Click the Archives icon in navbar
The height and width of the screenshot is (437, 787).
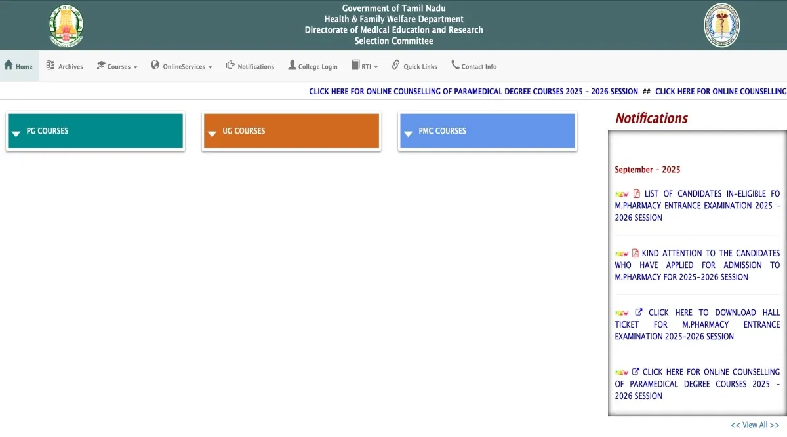point(50,65)
